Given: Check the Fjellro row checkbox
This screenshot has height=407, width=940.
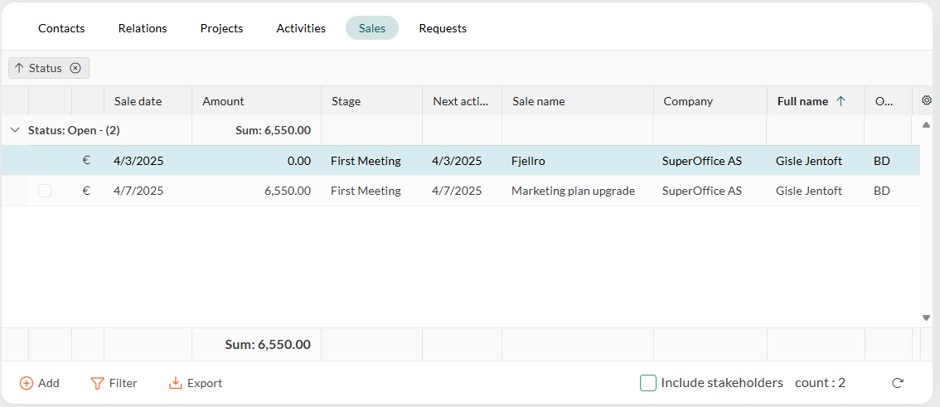Looking at the screenshot, I should point(45,161).
